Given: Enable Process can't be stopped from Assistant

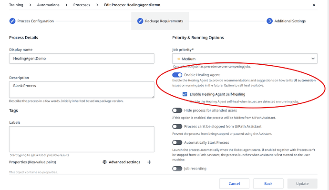Looking at the screenshot, I should coord(177,126).
